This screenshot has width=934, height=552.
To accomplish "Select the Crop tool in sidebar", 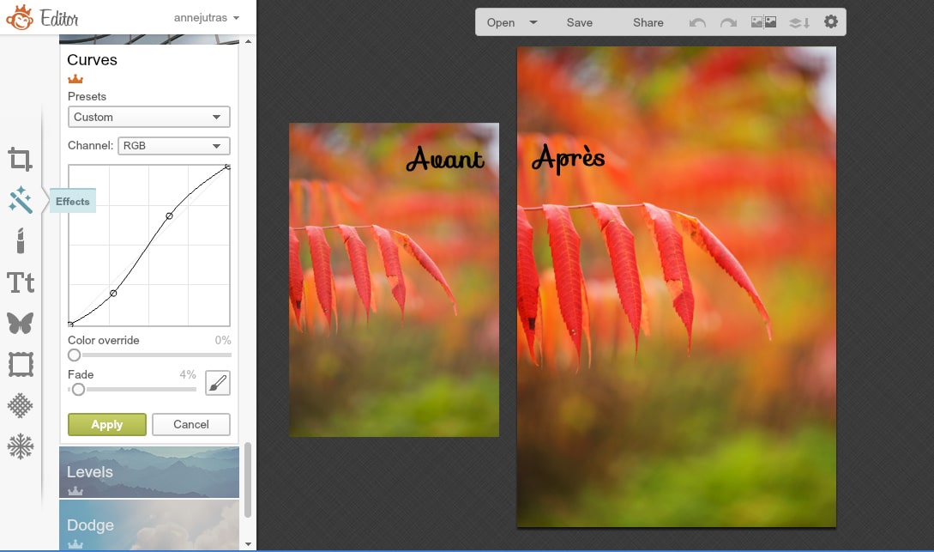I will coord(20,159).
